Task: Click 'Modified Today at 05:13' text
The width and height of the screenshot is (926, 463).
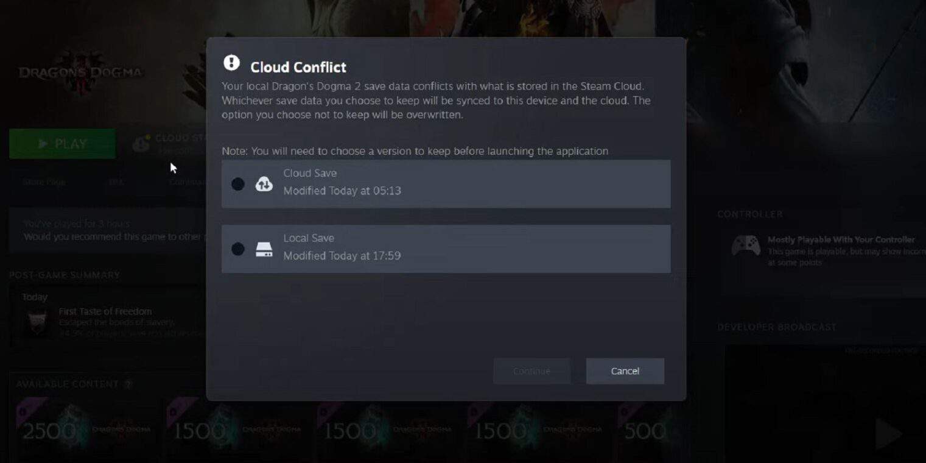Action: click(x=342, y=191)
